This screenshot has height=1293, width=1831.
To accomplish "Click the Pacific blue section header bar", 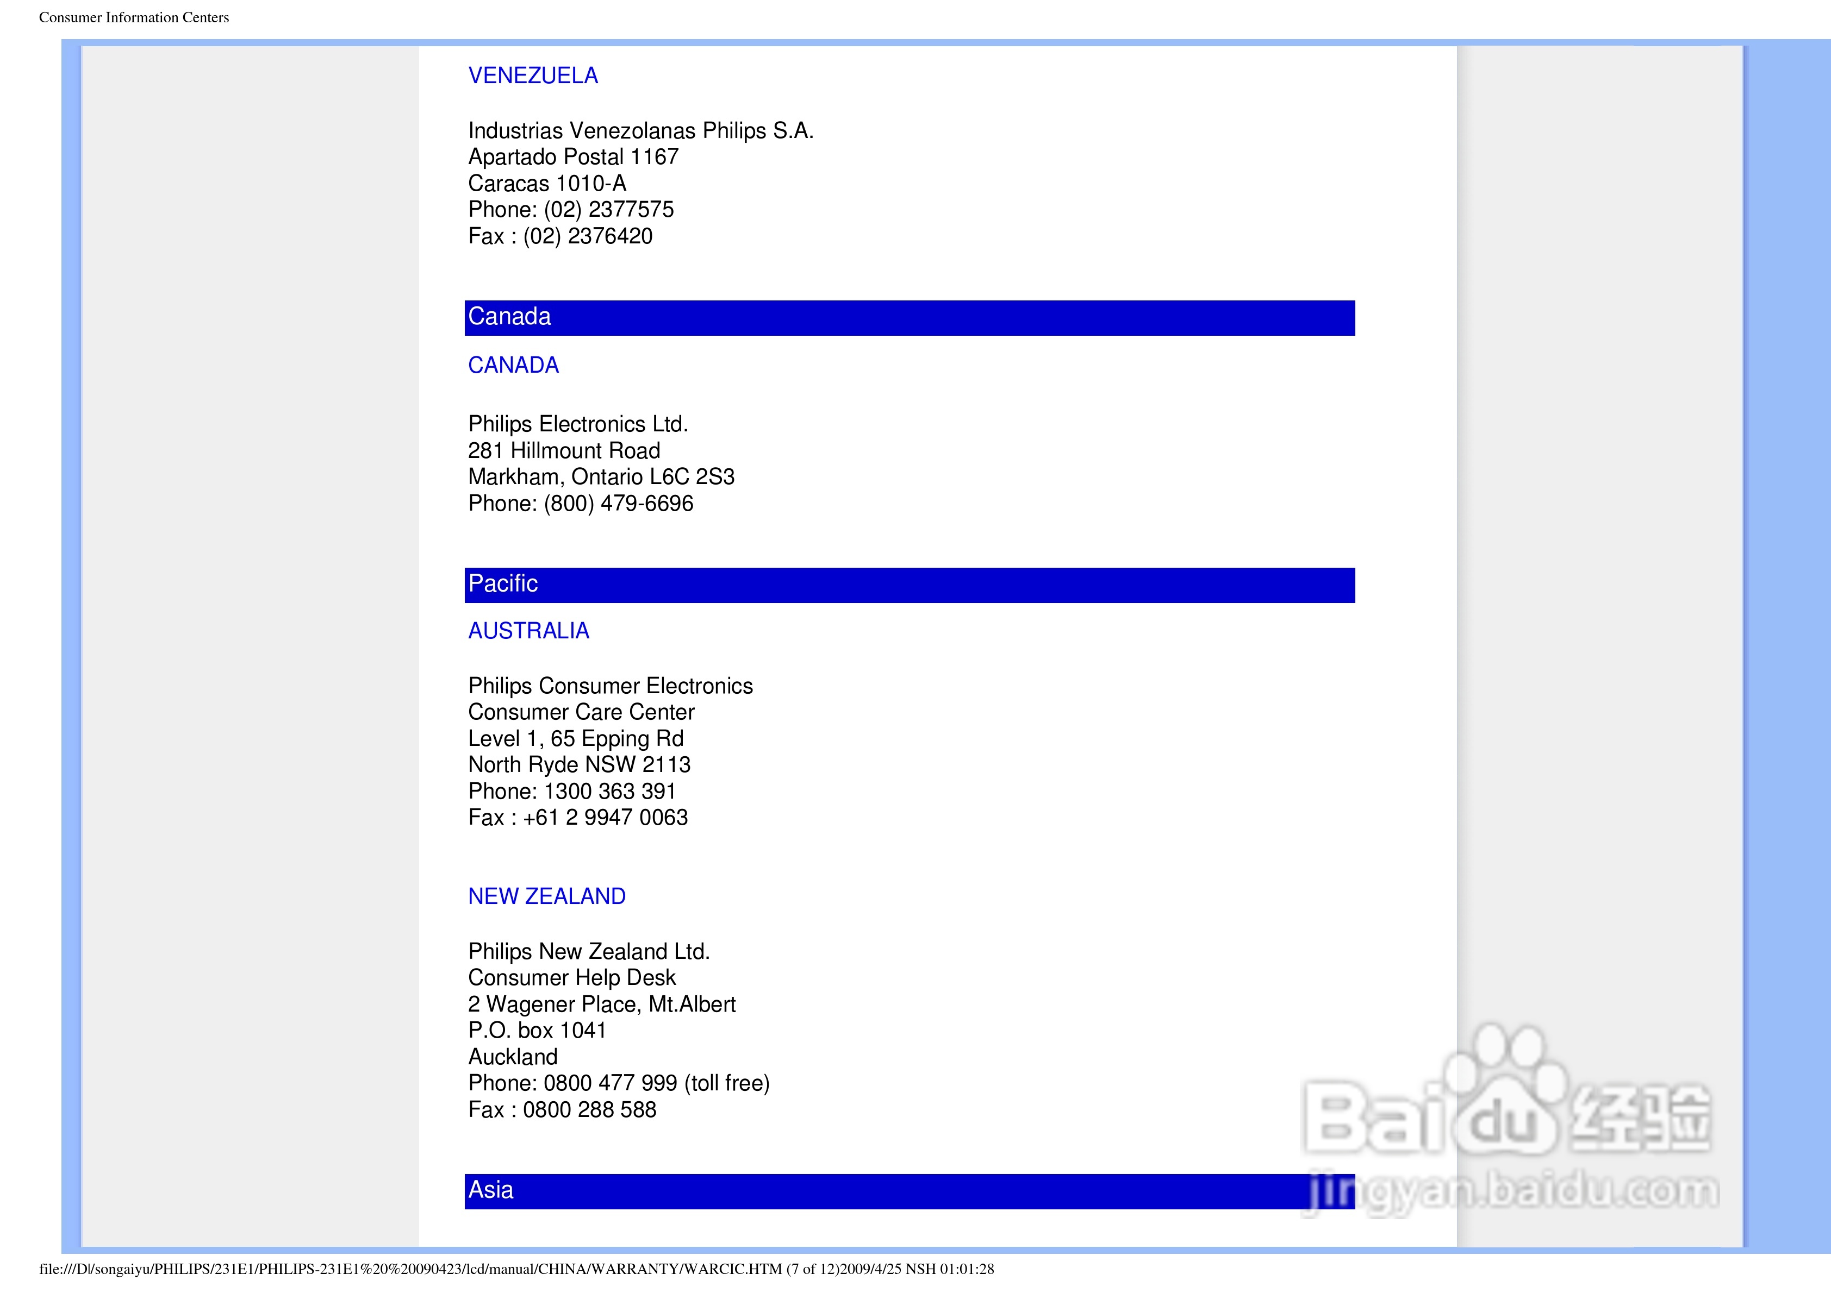I will (909, 585).
